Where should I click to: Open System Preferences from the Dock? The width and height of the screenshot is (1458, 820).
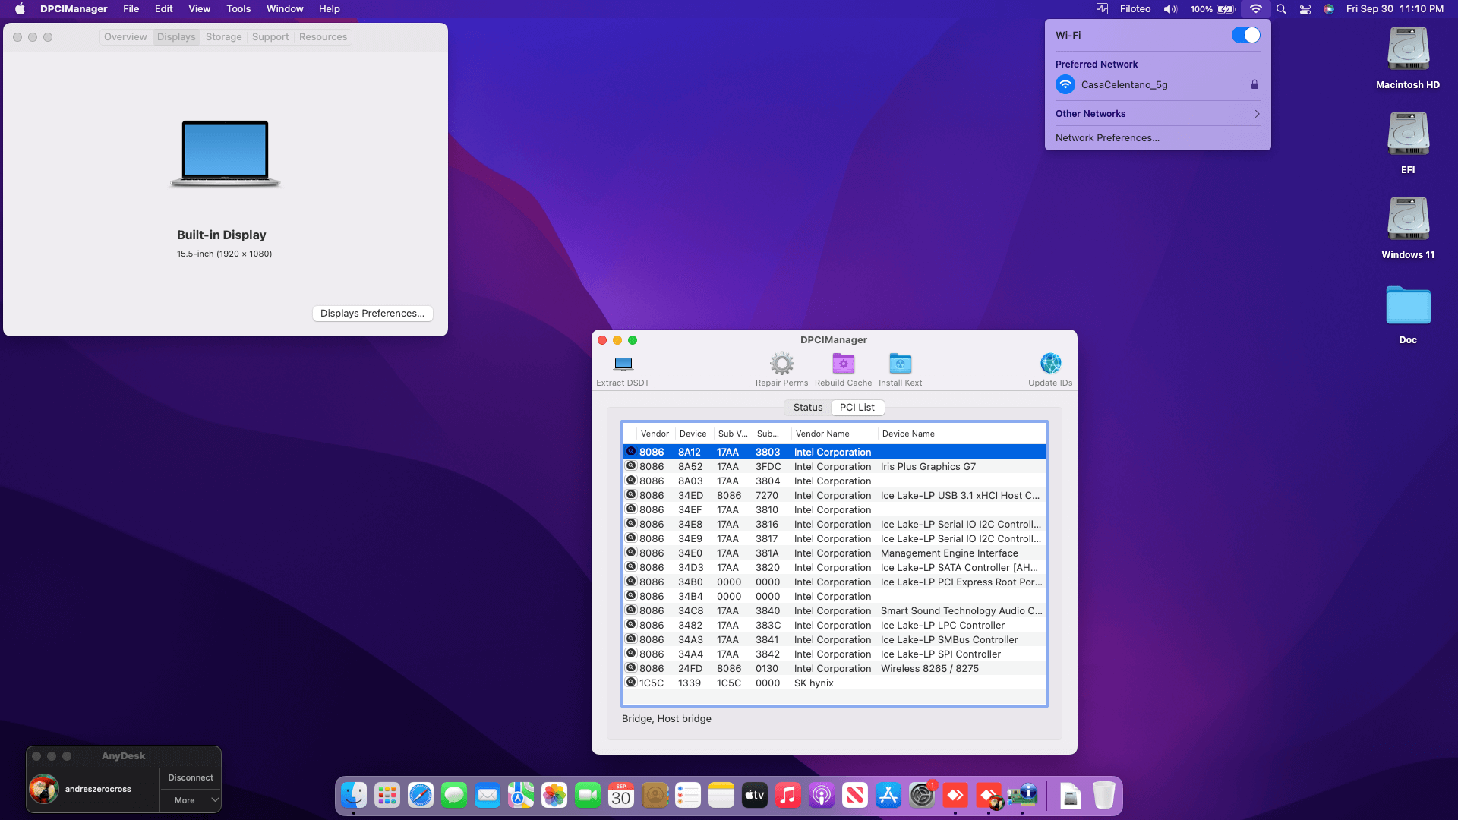point(922,795)
